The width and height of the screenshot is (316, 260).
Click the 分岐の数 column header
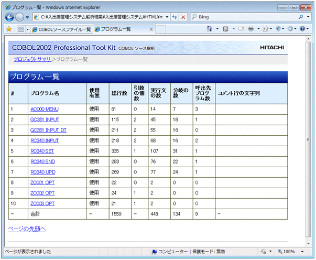tap(181, 93)
